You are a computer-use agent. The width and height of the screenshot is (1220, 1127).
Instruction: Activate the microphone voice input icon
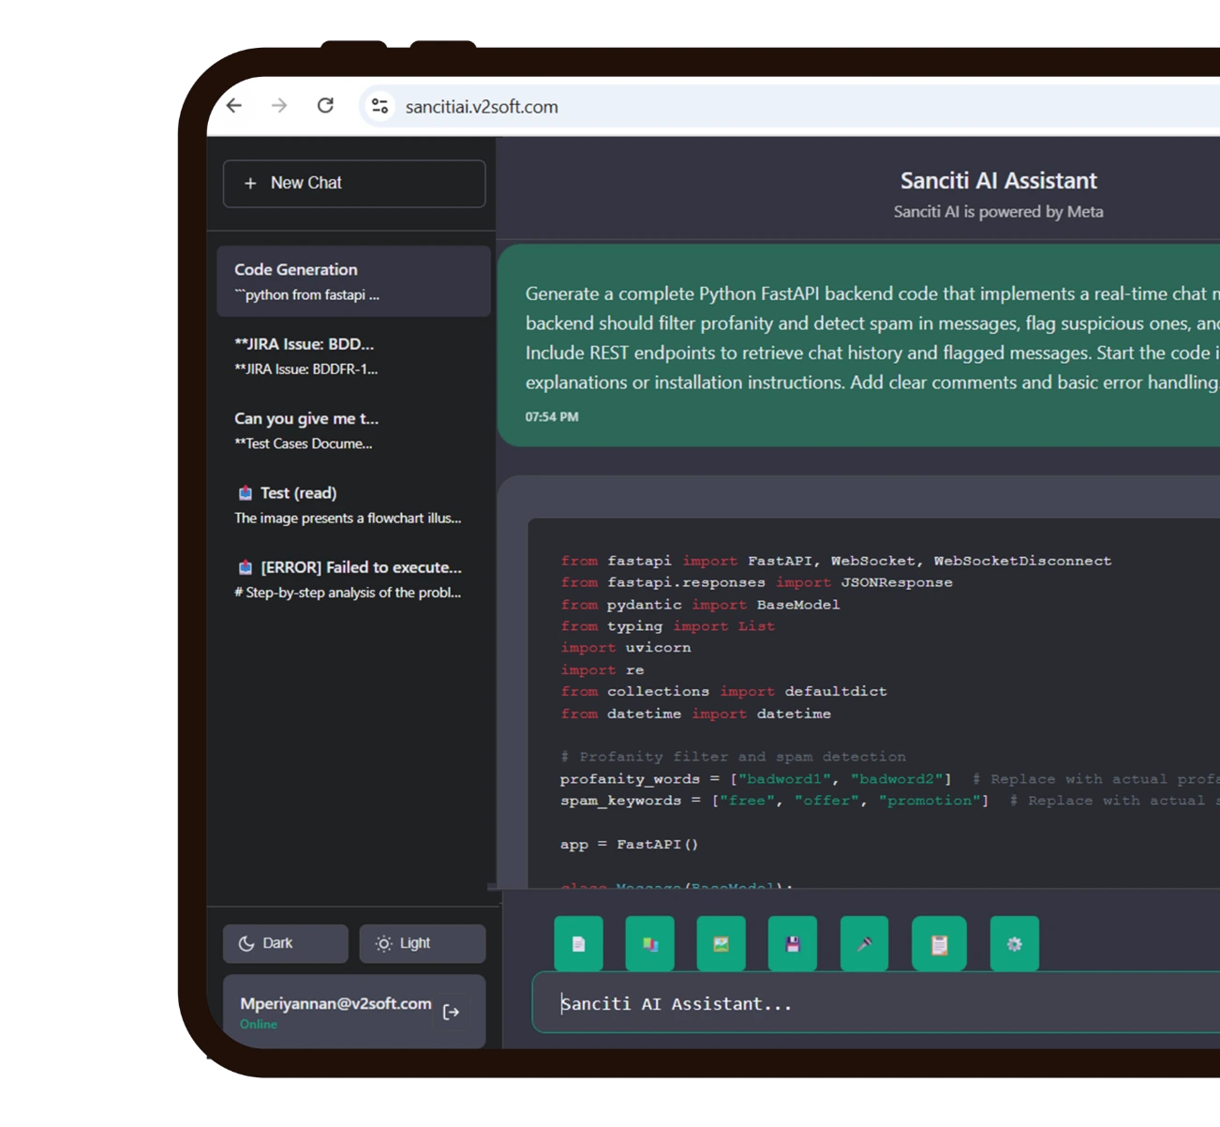coord(864,943)
